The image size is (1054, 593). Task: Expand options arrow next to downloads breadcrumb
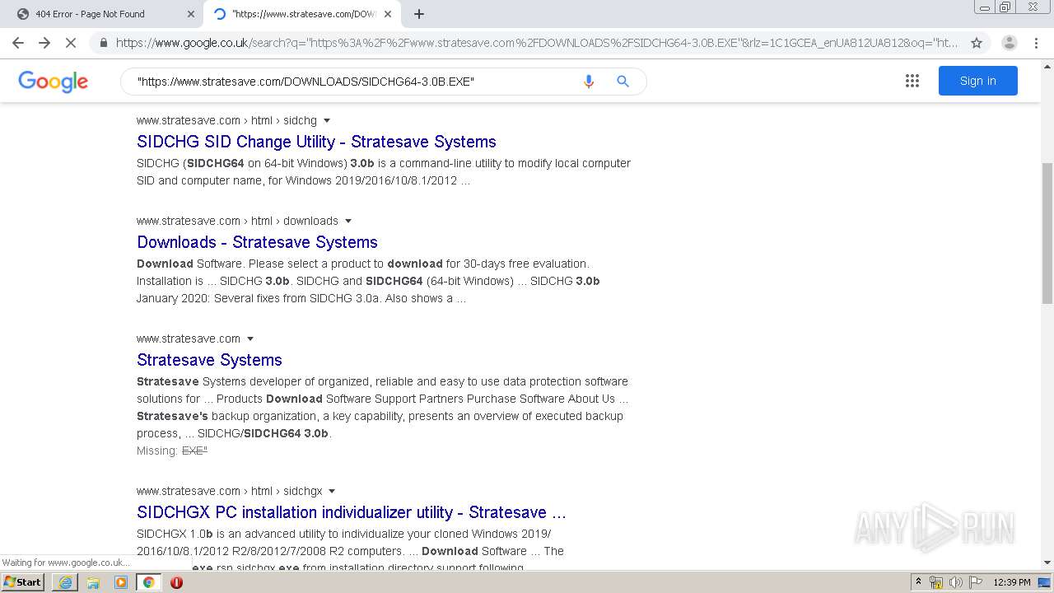[348, 221]
